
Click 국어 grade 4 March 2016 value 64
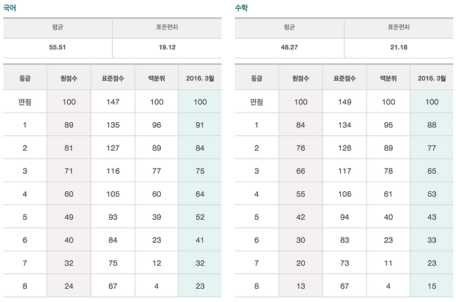pos(200,194)
